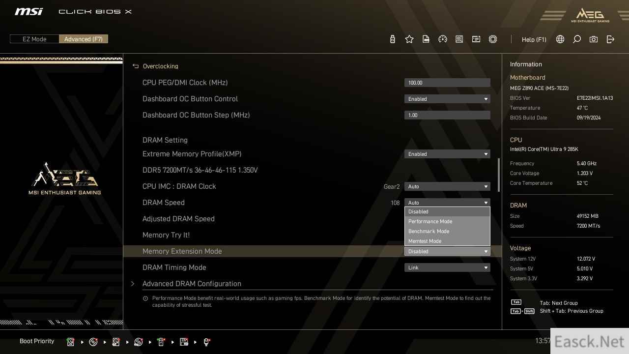This screenshot has width=629, height=354.
Task: Take a screenshot with camera icon
Action: [594, 39]
